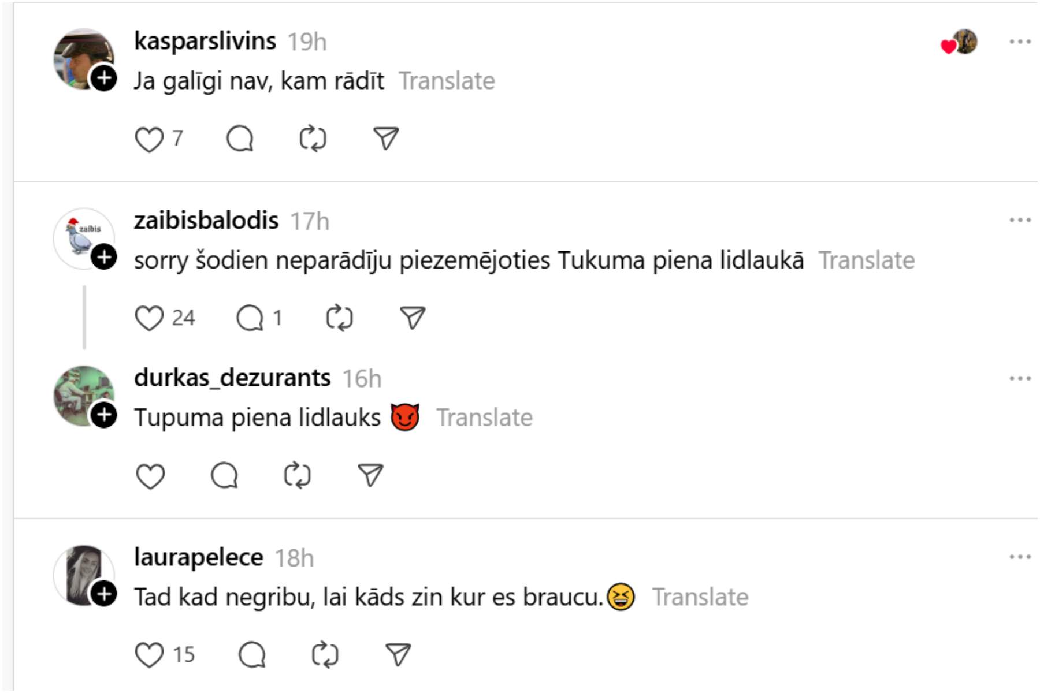Image resolution: width=1040 pixels, height=693 pixels.
Task: Like durkas_dezurants' reply
Action: (150, 476)
